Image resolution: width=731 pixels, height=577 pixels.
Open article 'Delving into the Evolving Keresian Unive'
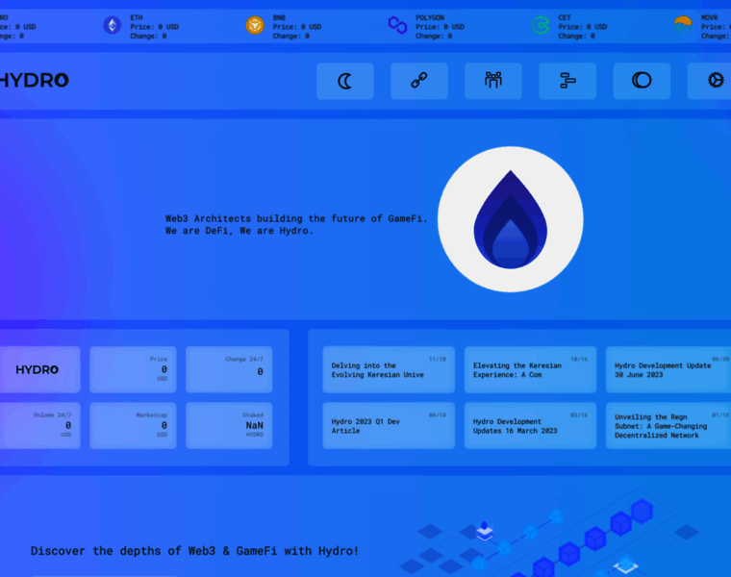(389, 369)
